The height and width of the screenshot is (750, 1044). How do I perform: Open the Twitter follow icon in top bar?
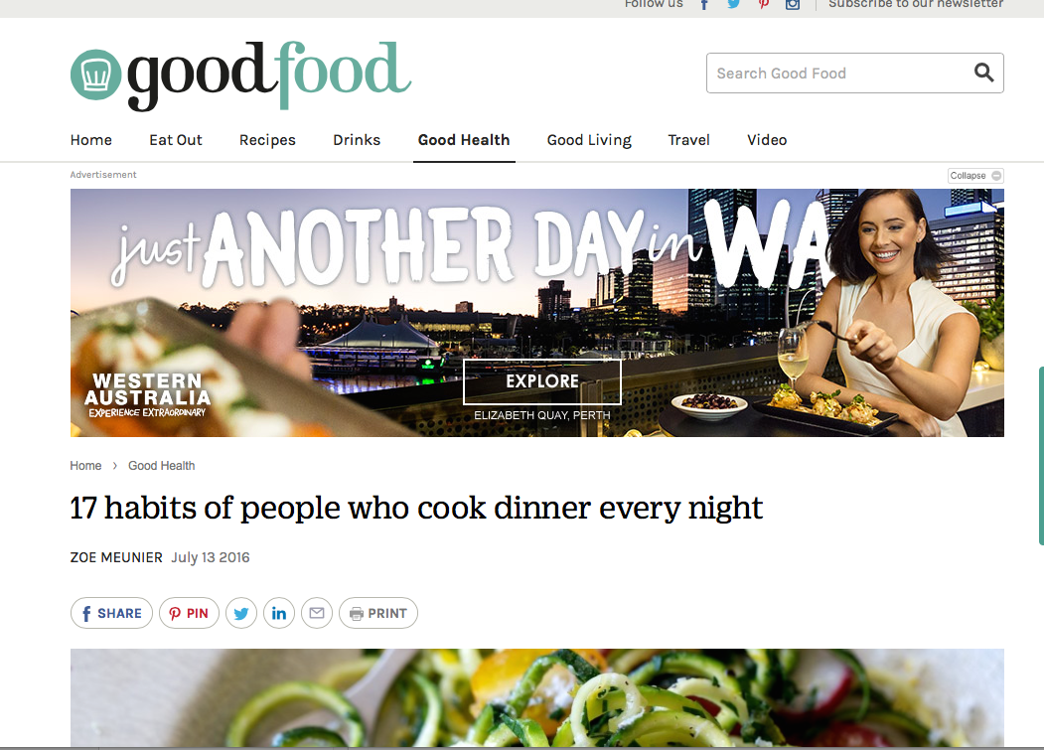click(734, 4)
